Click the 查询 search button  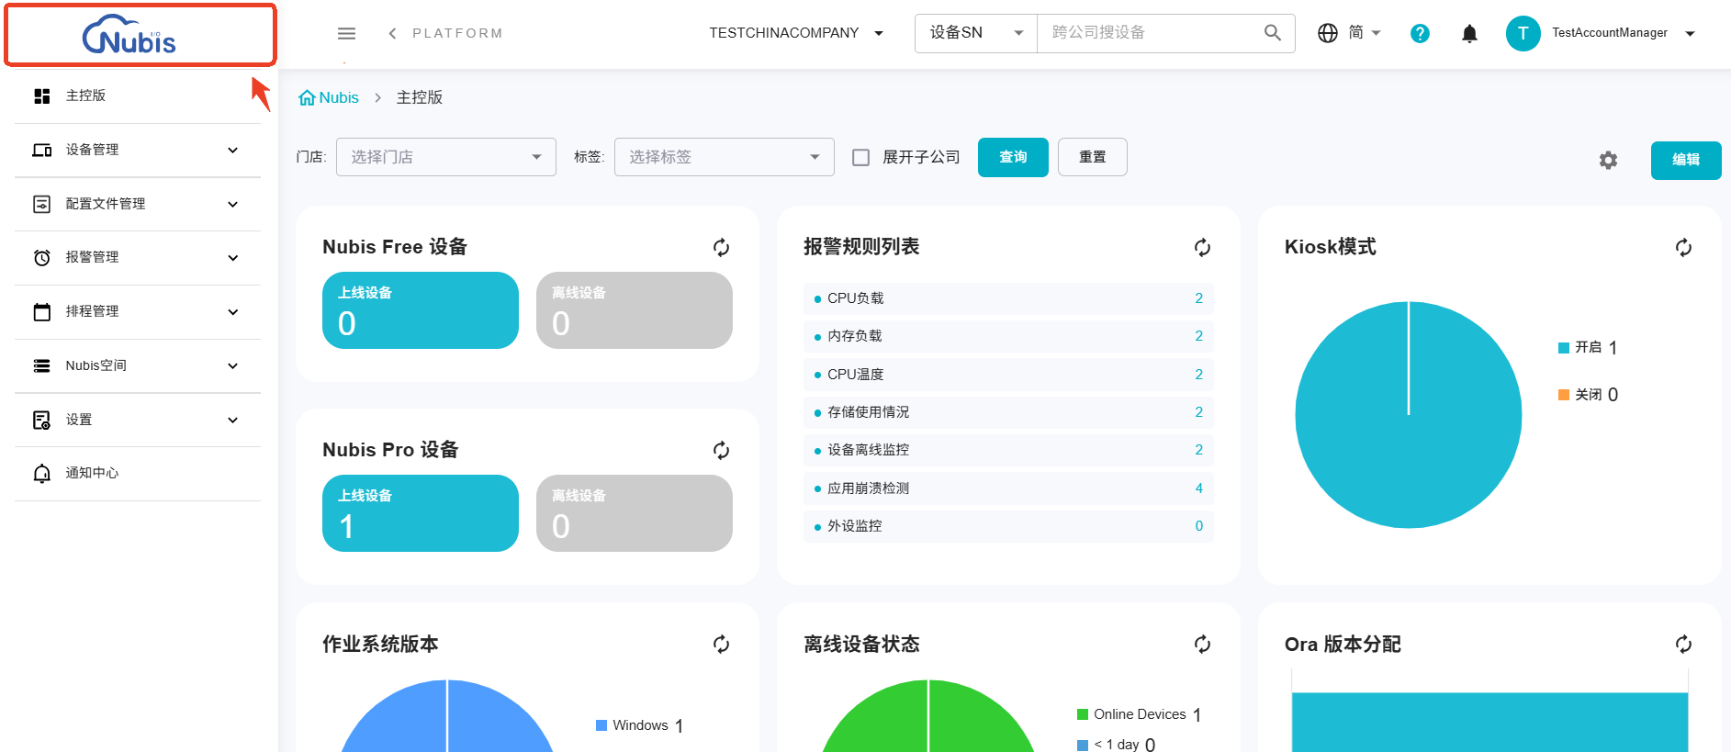click(x=1013, y=157)
